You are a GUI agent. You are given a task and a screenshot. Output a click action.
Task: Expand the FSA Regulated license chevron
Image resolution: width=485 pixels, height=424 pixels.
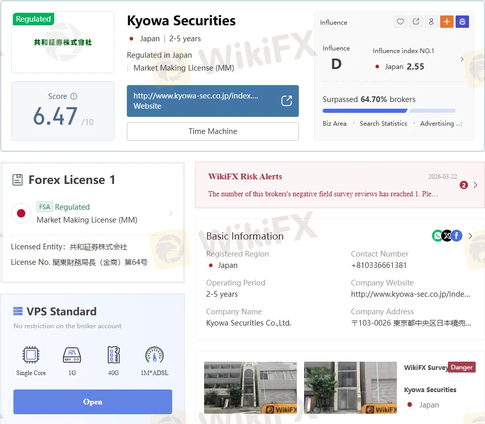(171, 213)
